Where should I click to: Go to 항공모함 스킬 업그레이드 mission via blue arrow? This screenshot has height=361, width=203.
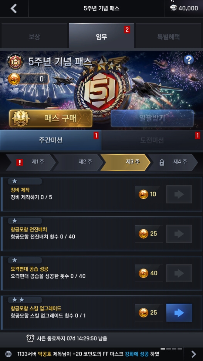[179, 313]
